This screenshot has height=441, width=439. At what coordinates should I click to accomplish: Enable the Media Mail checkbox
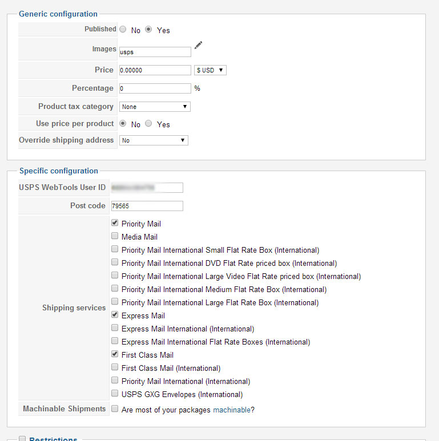point(115,236)
